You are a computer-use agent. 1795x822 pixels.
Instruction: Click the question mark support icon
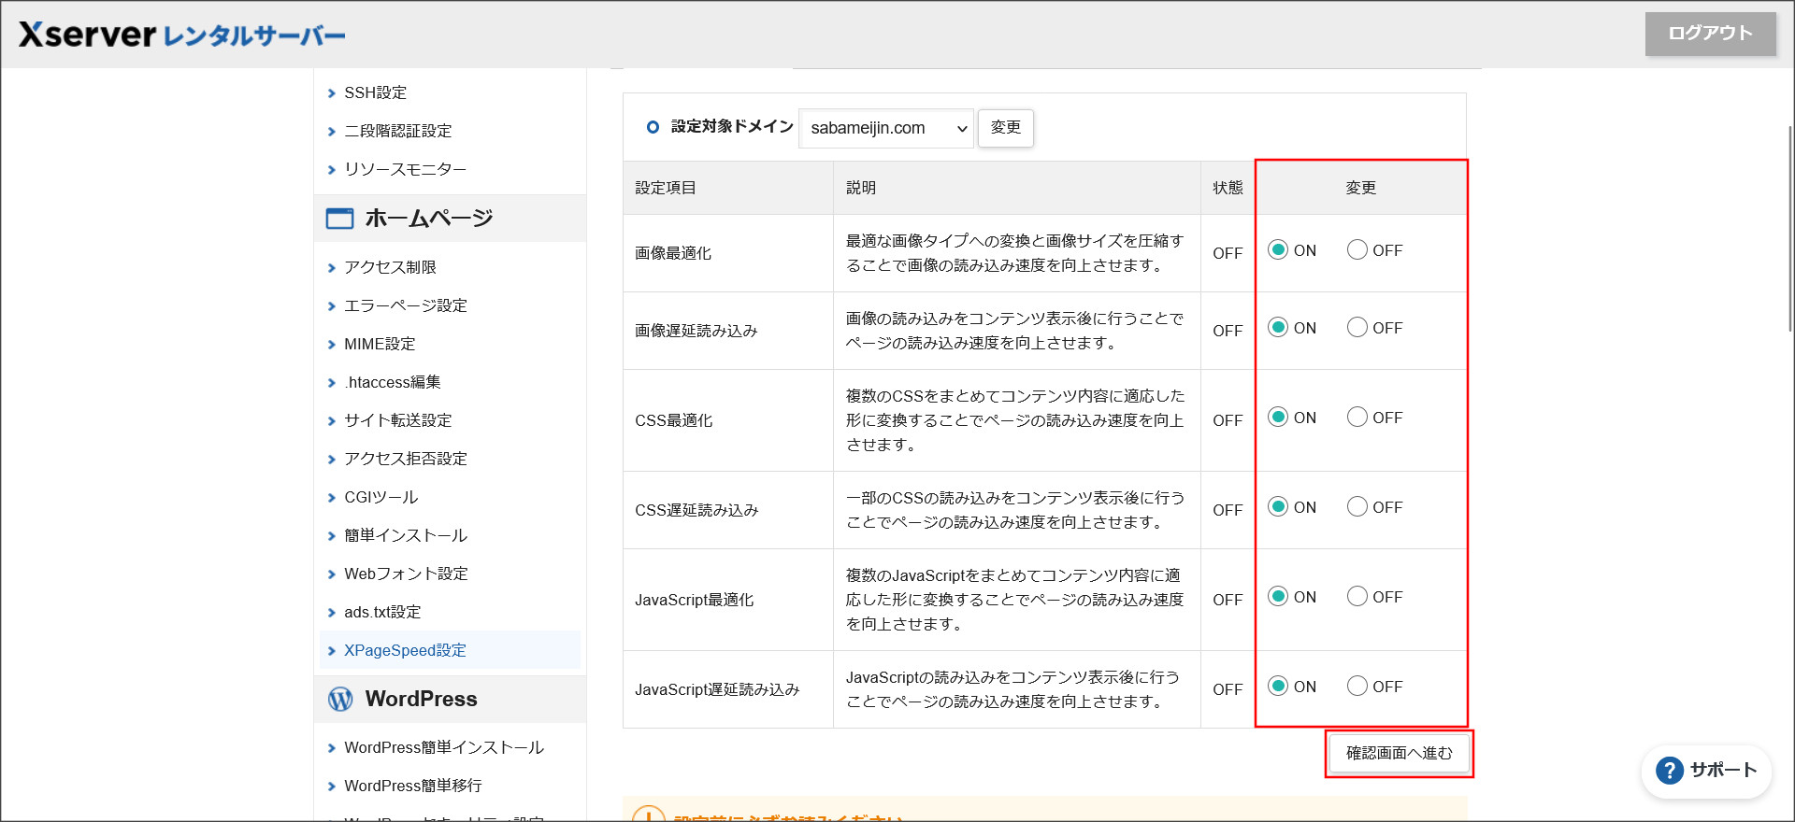coord(1669,771)
